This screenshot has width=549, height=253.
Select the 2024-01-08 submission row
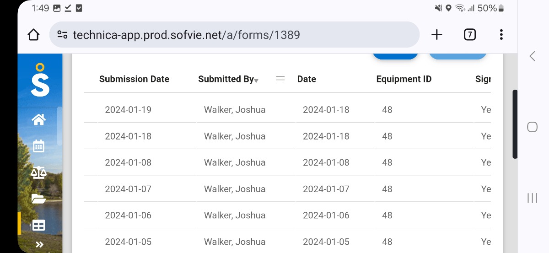pos(287,162)
